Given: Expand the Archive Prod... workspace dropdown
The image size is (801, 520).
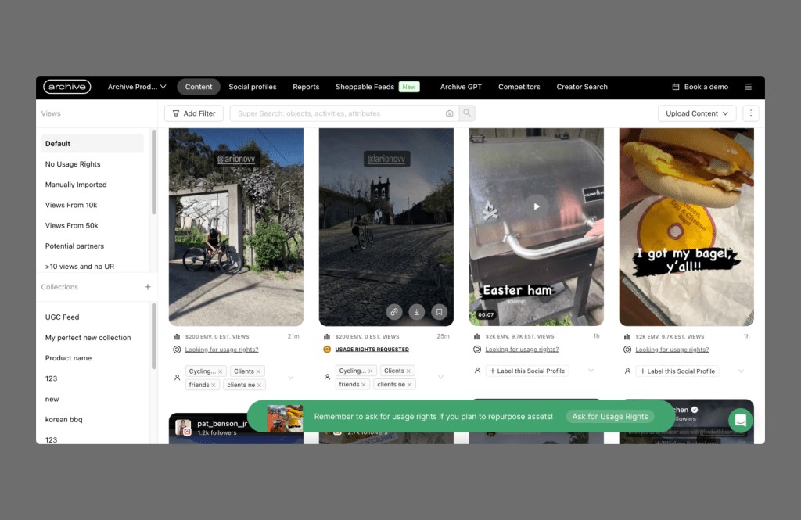Looking at the screenshot, I should click(137, 87).
